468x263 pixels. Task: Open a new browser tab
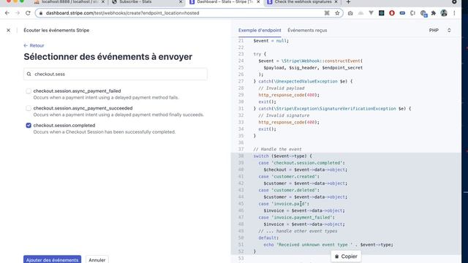click(348, 2)
